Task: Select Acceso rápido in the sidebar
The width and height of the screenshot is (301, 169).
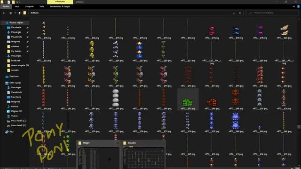Action: coord(16,23)
